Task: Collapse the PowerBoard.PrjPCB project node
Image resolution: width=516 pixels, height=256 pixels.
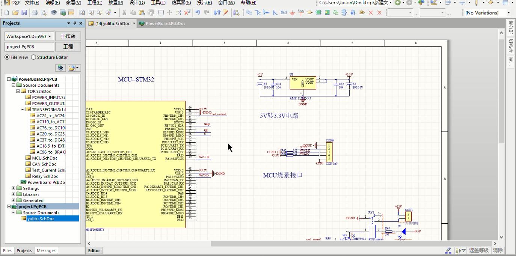Action: point(9,79)
